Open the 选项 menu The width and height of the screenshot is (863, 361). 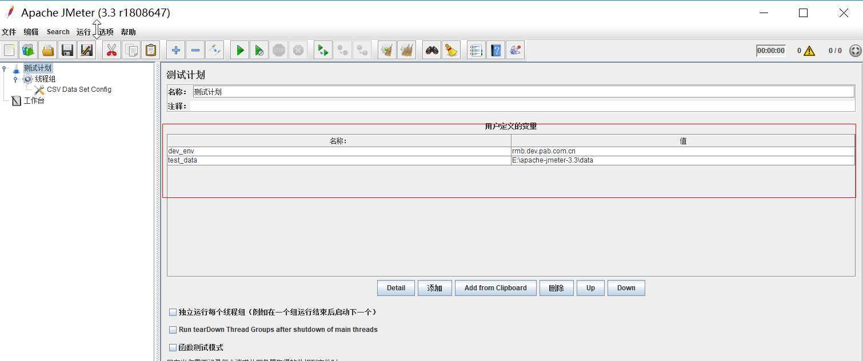click(106, 32)
